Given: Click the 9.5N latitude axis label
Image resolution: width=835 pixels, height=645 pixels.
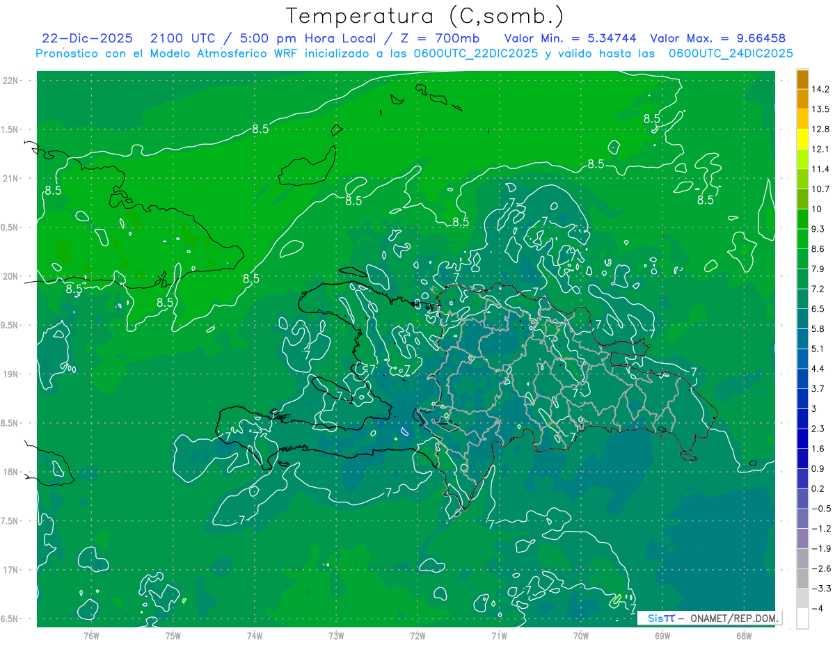Looking at the screenshot, I should (x=10, y=325).
